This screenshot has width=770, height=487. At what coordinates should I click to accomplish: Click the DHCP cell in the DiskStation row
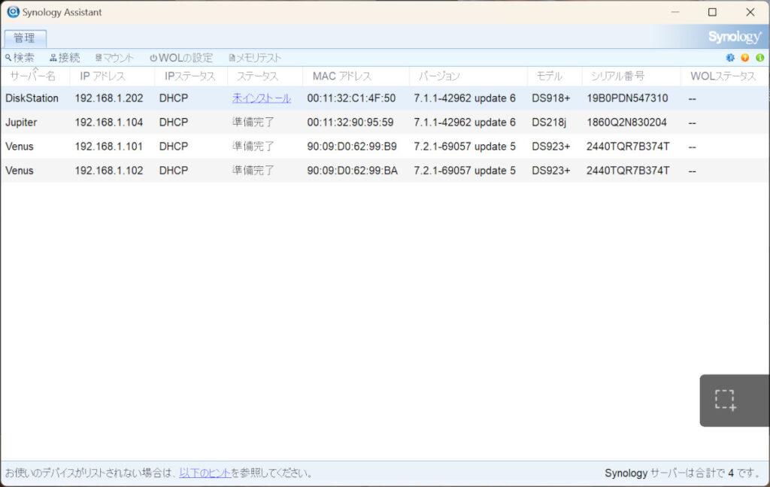174,98
